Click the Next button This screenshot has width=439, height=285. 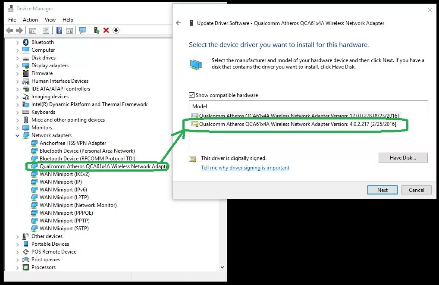click(x=382, y=190)
